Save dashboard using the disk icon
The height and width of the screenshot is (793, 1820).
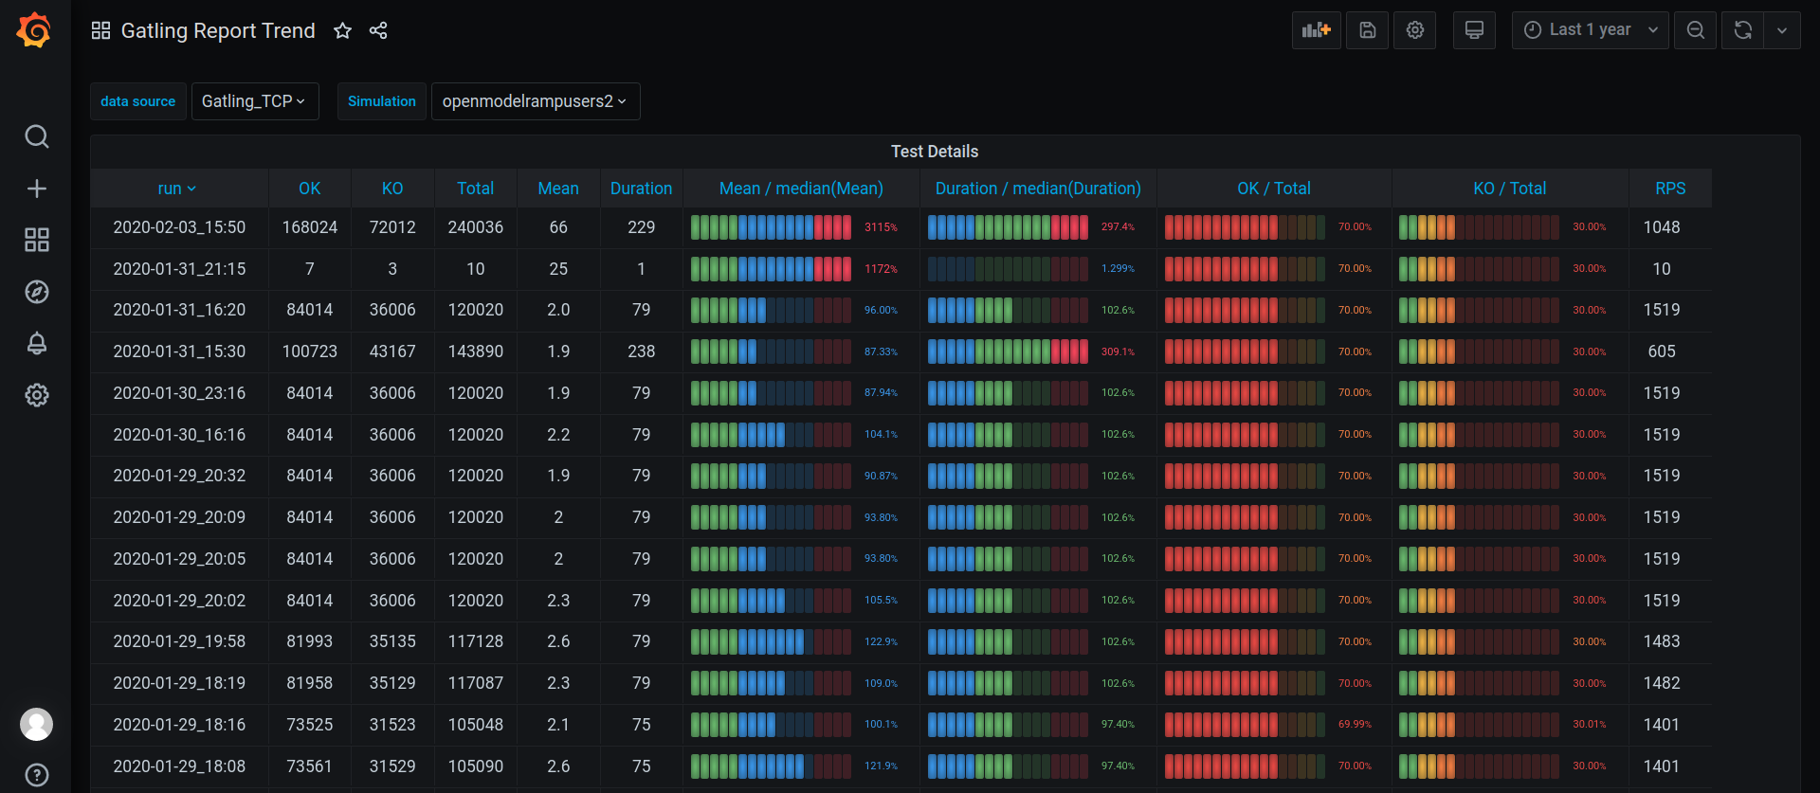click(1367, 30)
